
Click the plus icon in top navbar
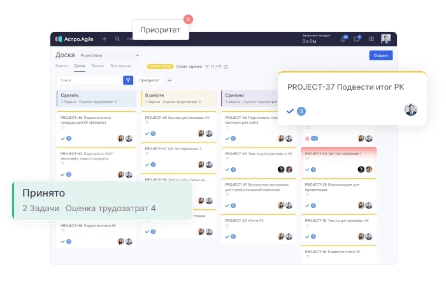click(x=104, y=39)
